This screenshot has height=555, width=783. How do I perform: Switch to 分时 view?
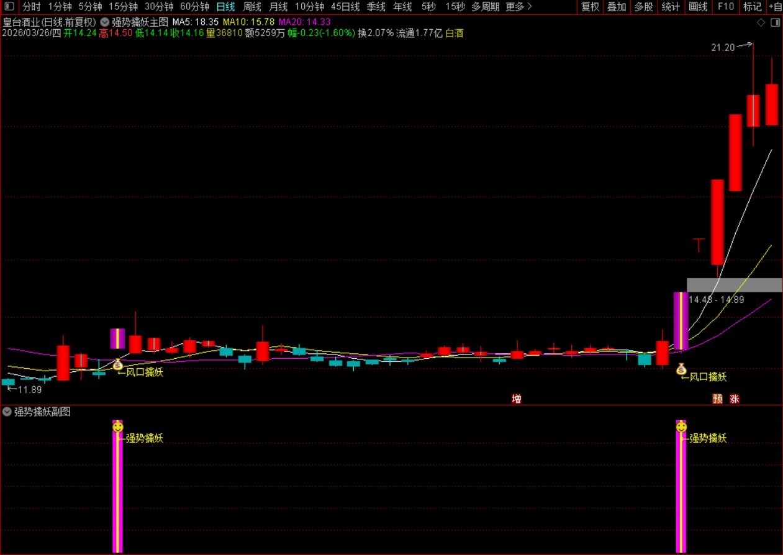pyautogui.click(x=32, y=7)
